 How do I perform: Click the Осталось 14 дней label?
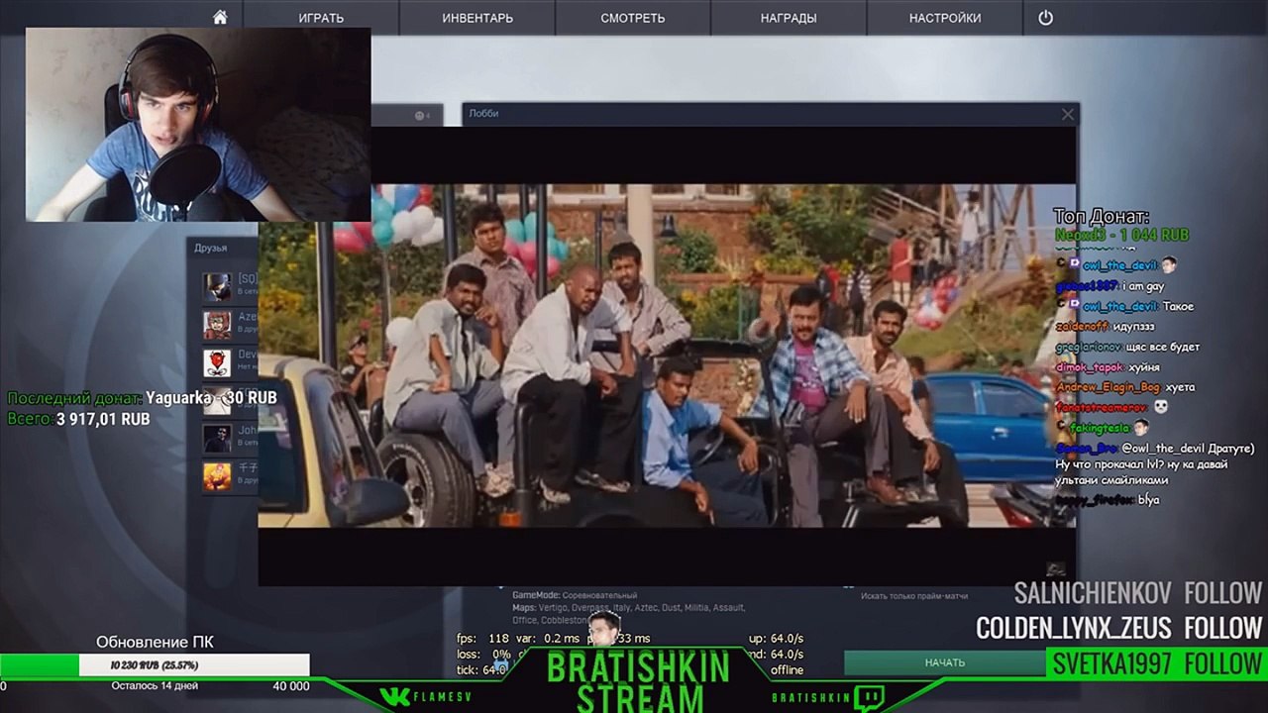(155, 685)
